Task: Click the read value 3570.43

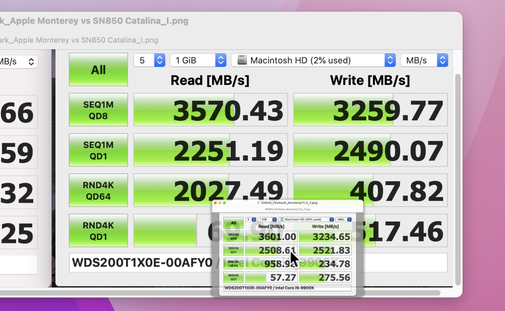Action: tap(228, 111)
